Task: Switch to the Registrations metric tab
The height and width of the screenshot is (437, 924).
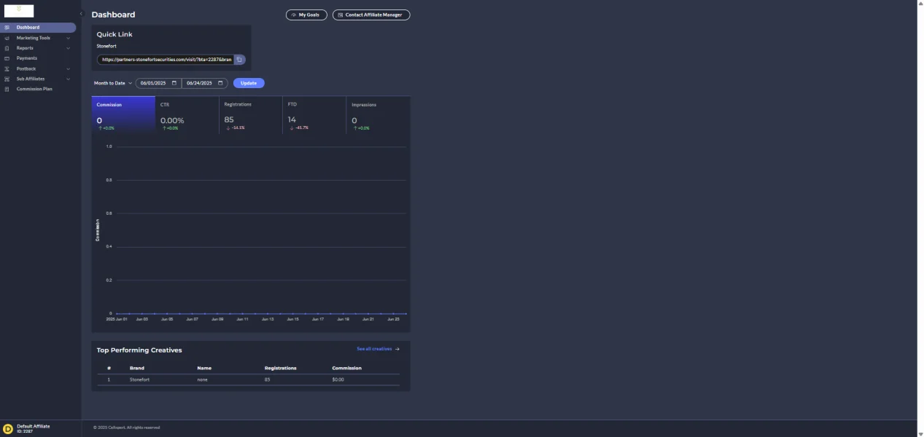Action: [x=250, y=115]
